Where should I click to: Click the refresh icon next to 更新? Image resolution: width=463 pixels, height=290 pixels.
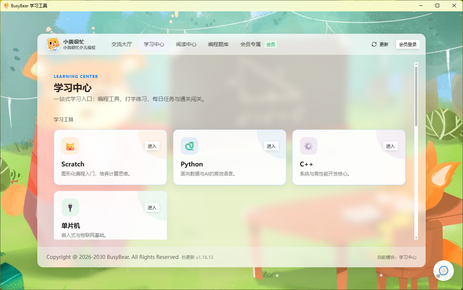[x=374, y=44]
